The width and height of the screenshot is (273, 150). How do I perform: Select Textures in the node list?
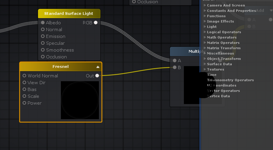point(216,69)
